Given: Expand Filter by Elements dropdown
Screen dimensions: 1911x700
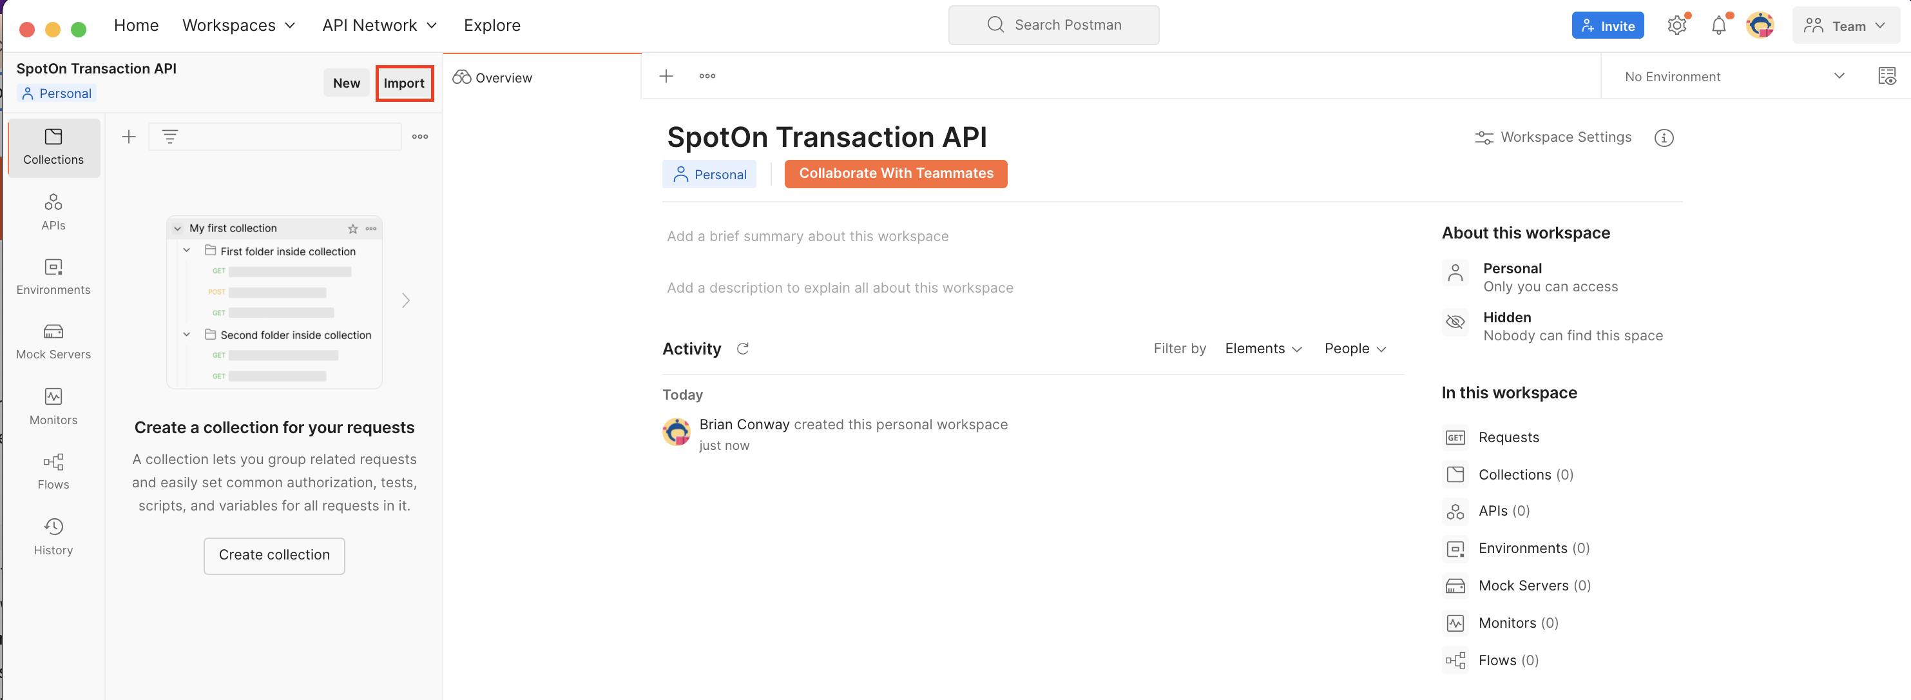Looking at the screenshot, I should [1263, 347].
